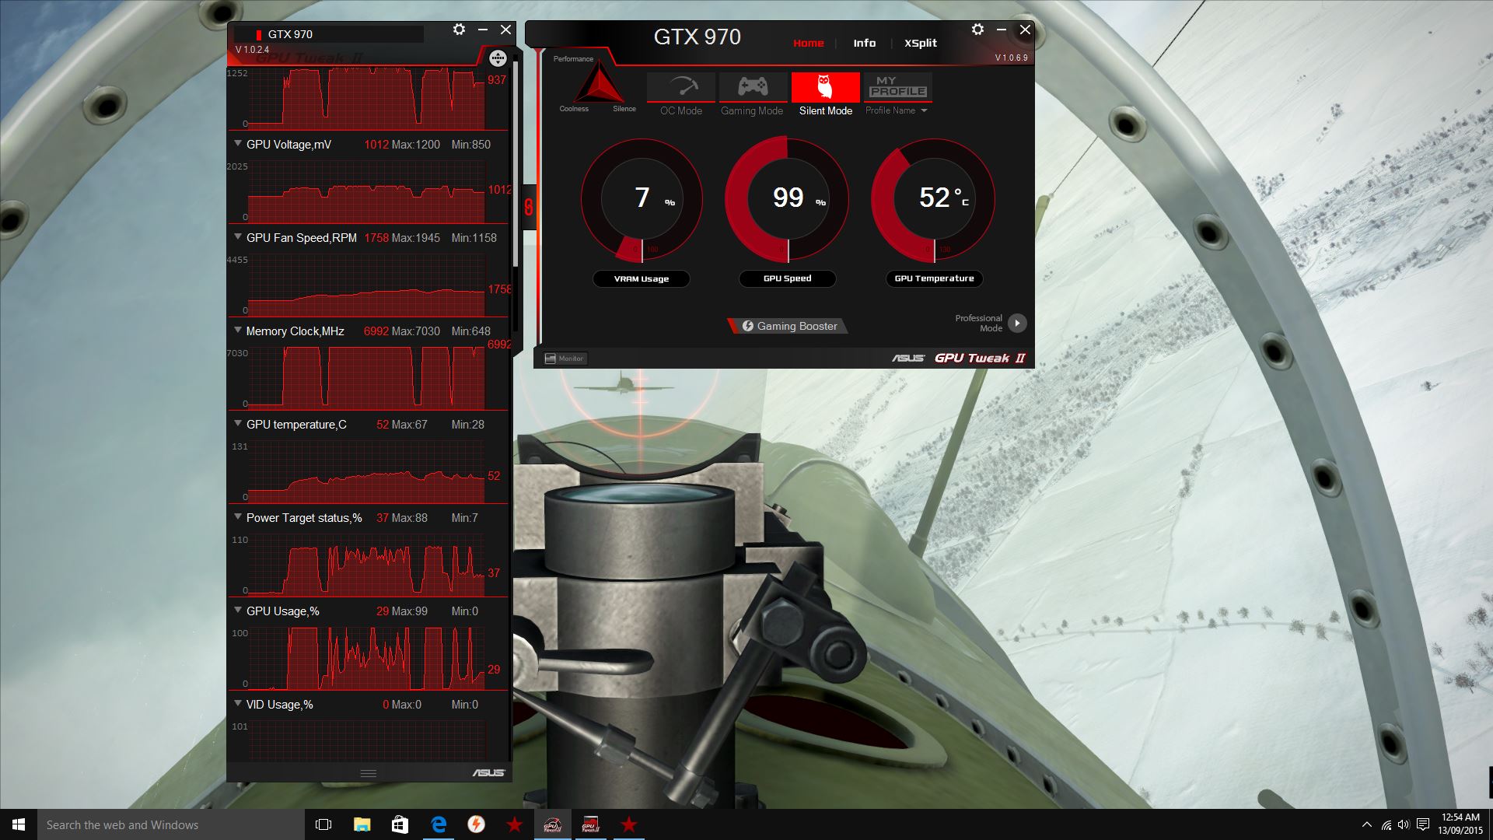
Task: Click the 'Max:1200' voltage value
Action: tap(415, 144)
